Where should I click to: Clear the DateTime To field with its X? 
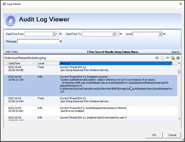[x=121, y=34]
